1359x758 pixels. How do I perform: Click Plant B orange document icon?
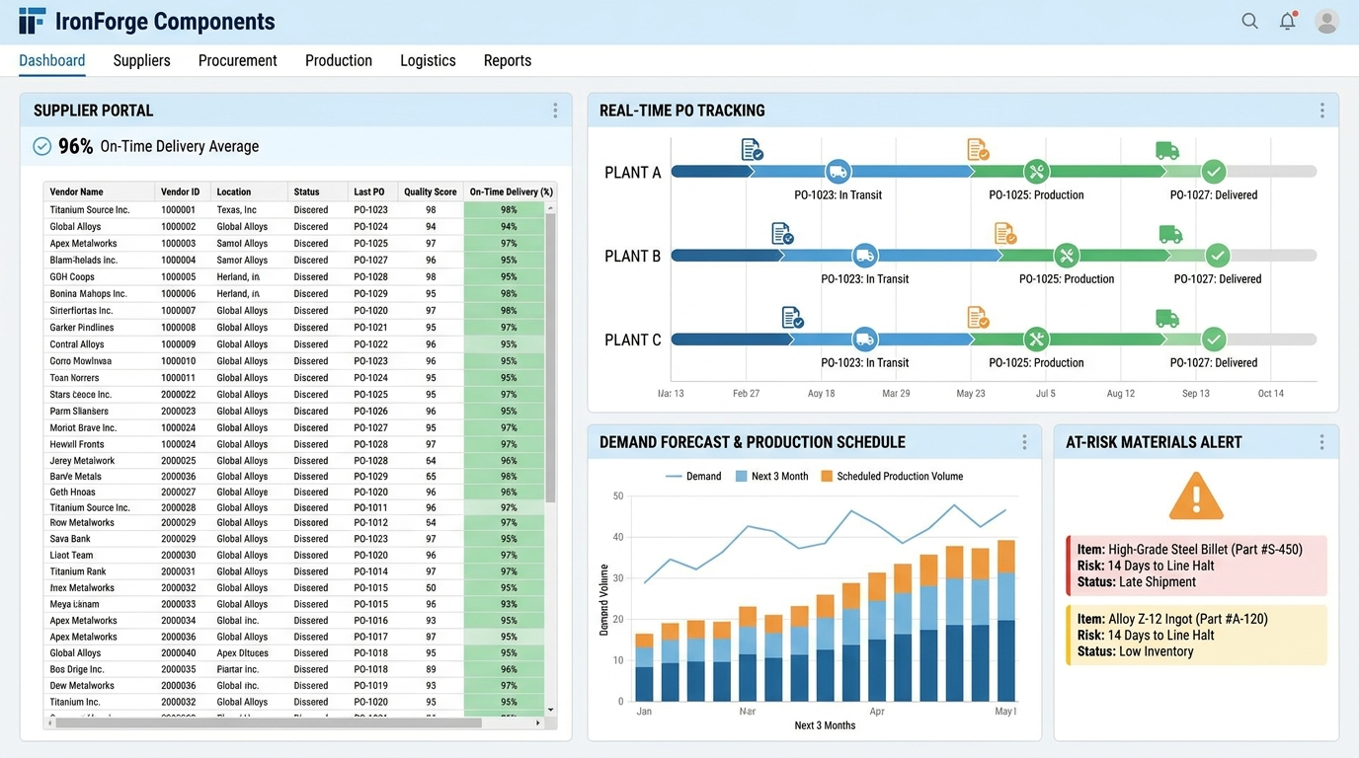tap(1005, 234)
